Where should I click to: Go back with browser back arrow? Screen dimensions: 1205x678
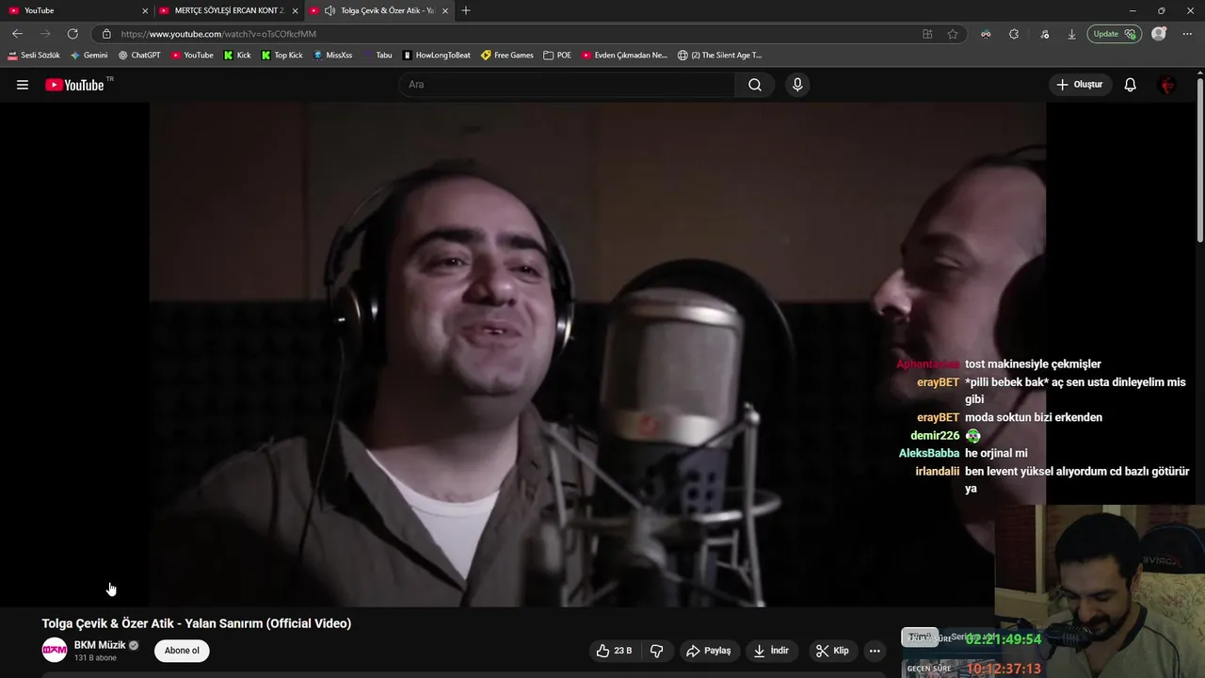17,34
